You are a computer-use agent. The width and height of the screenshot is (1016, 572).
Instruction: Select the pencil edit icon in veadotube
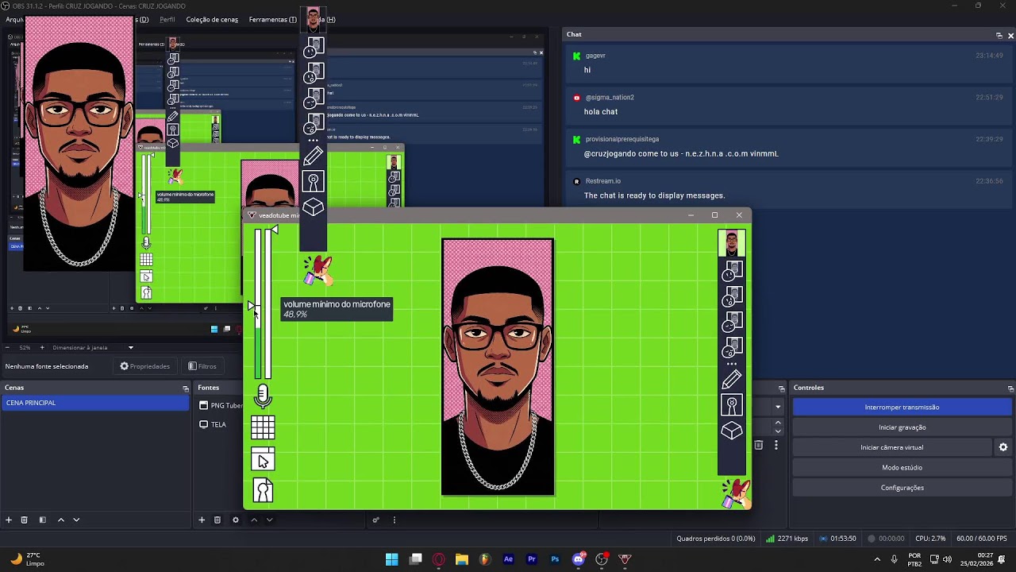pos(732,379)
